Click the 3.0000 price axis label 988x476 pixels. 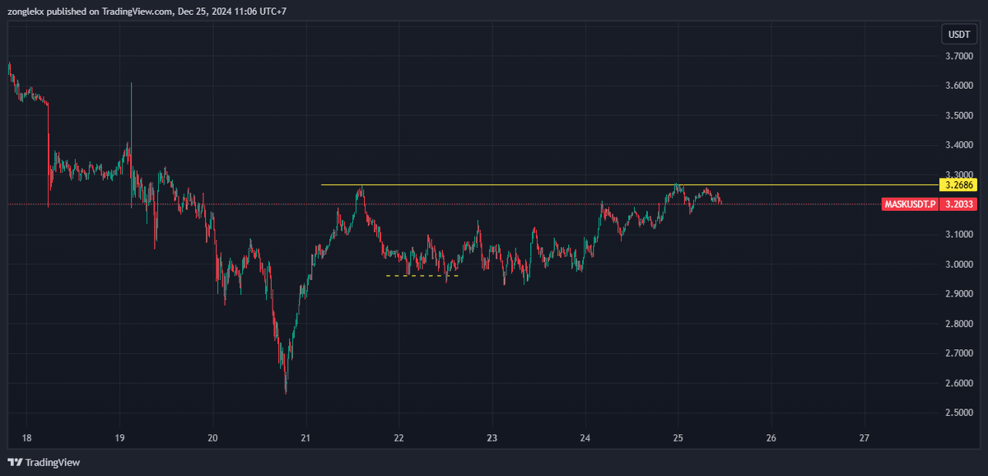(x=959, y=264)
